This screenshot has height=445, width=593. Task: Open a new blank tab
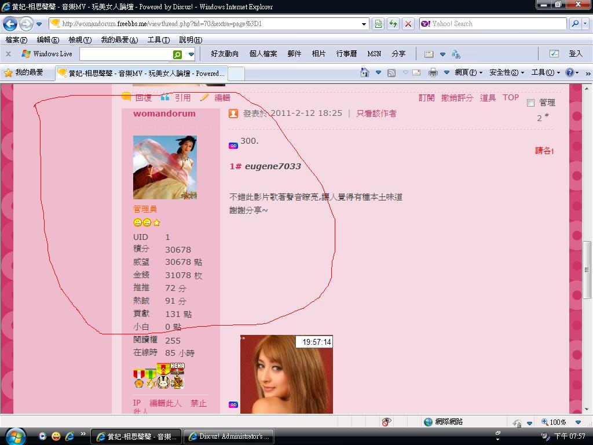point(236,74)
